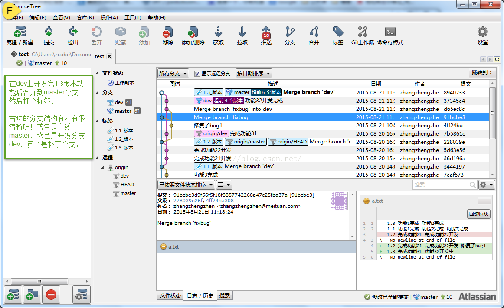Click the Git工作流 git flow icon

click(x=363, y=32)
